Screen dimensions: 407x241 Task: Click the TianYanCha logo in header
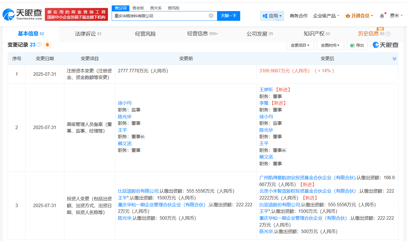click(x=22, y=14)
